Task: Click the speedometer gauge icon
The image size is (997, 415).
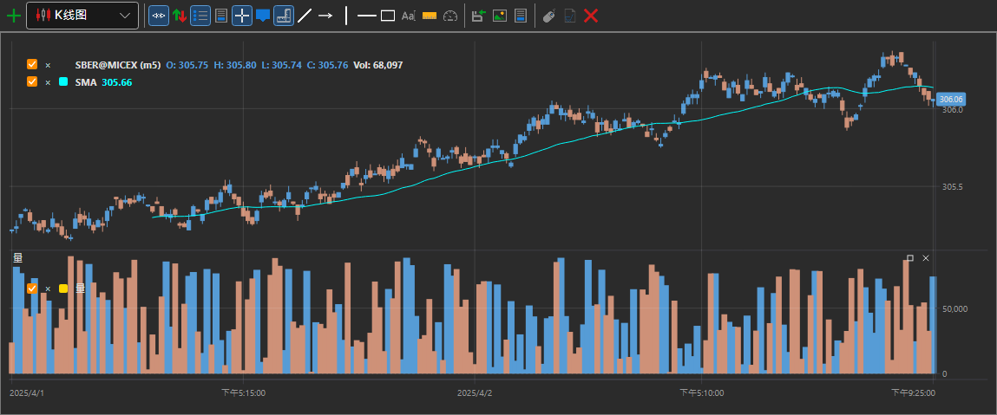Action: 450,16
